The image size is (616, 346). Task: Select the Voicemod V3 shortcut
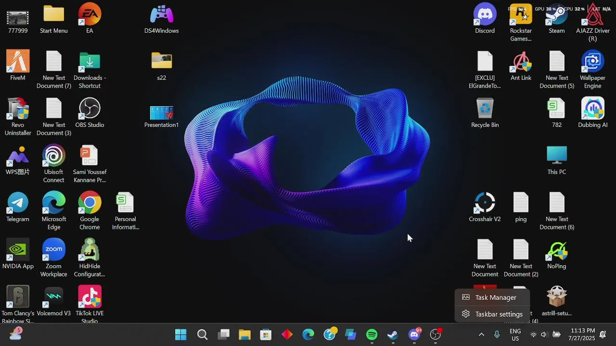[53, 301]
